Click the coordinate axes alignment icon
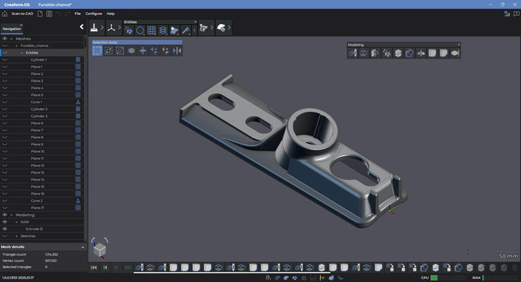 (111, 28)
